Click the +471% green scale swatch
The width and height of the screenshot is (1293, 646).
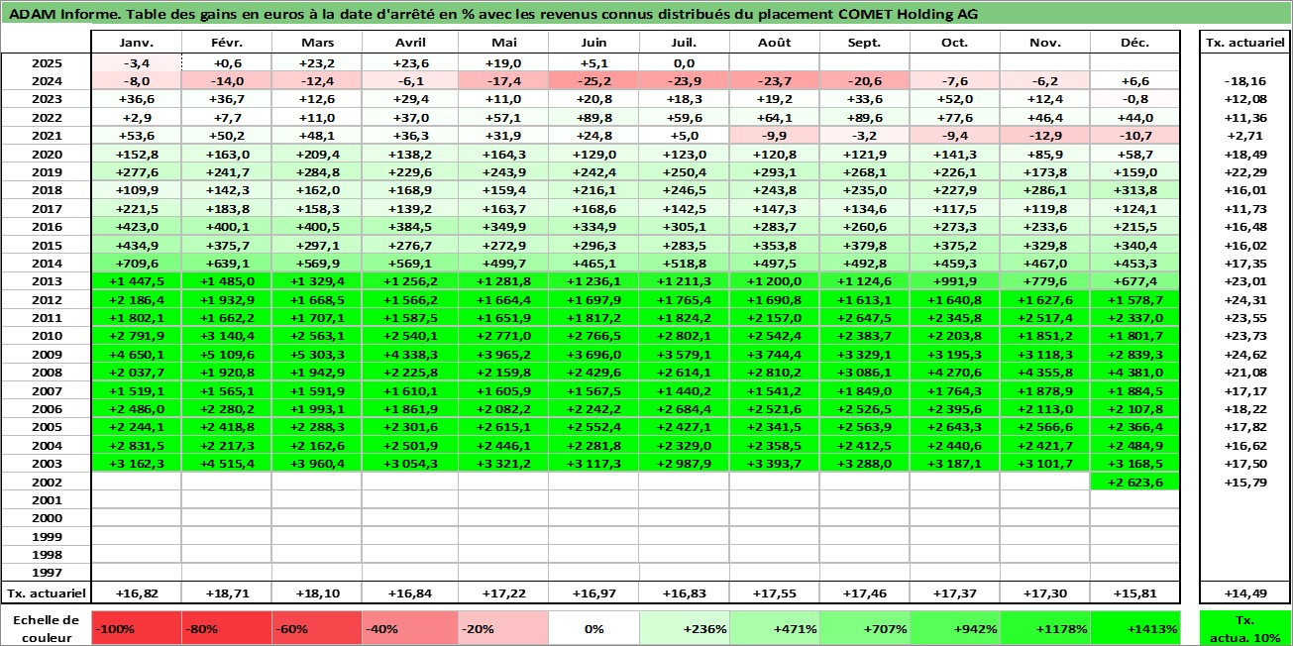click(775, 628)
